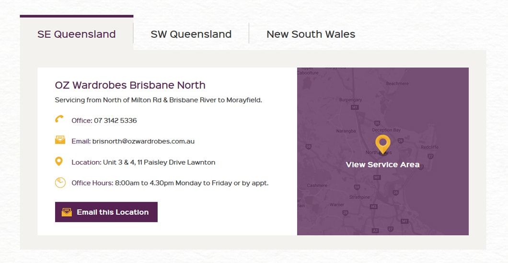
Task: Click Strathpine label on the map
Action: click(x=359, y=197)
